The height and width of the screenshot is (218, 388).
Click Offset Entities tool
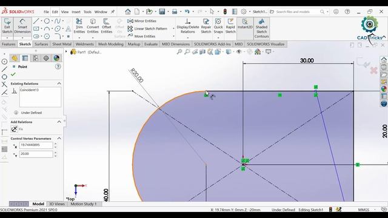click(x=107, y=26)
